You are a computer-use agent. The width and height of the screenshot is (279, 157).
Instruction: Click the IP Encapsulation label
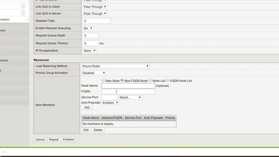47,51
